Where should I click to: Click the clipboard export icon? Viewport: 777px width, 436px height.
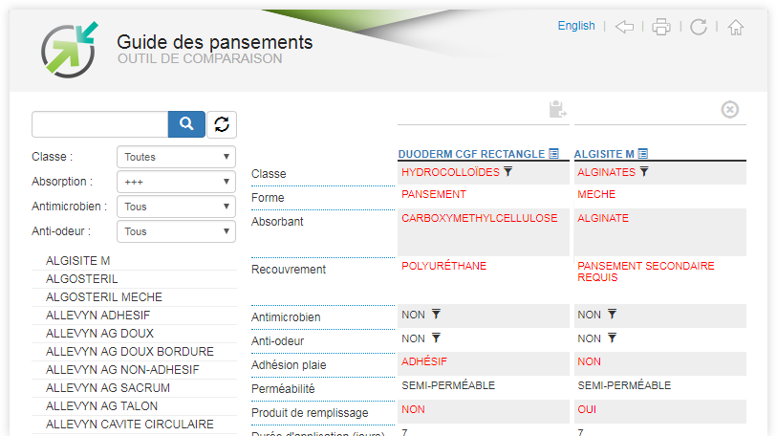(557, 109)
